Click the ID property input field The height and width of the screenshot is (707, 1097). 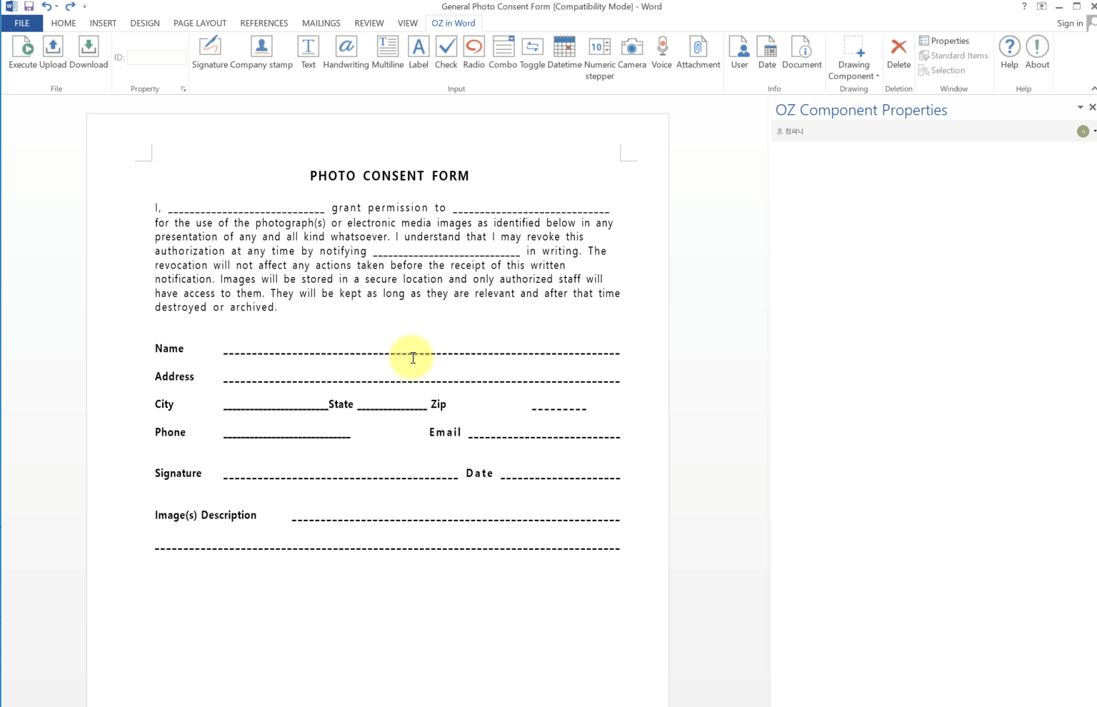tap(157, 57)
